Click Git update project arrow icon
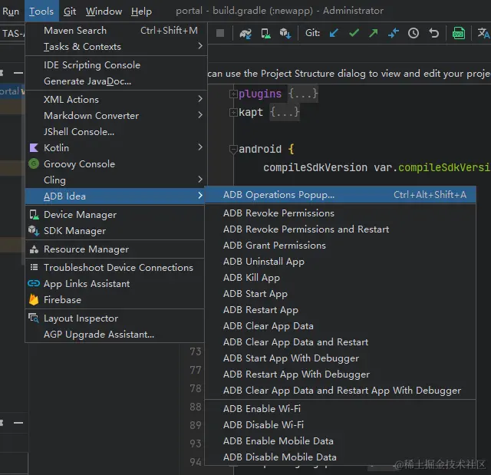This screenshot has width=491, height=475. pyautogui.click(x=334, y=33)
